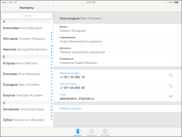This screenshot has height=137, width=182.
Task: Tap the email aleksandrov_ii@gmail.ru
Action: click(x=77, y=99)
